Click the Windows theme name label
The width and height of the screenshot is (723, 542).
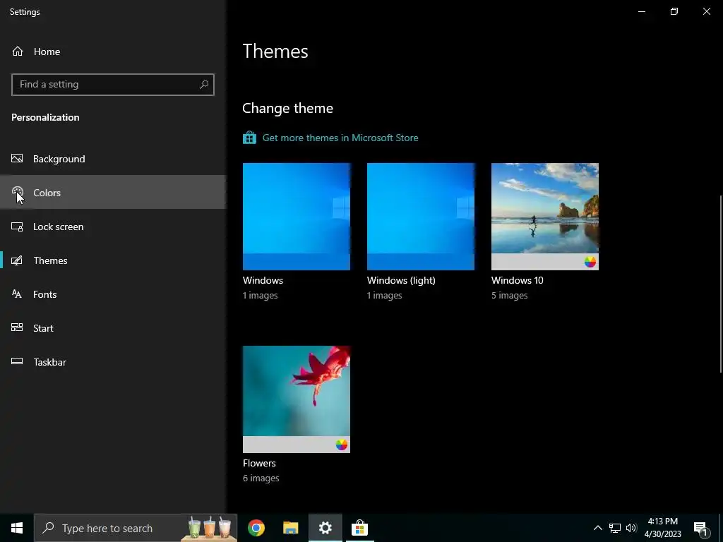263,280
